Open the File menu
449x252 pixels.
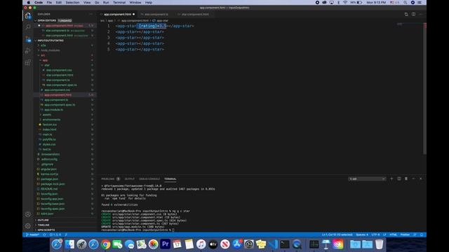[49, 3]
